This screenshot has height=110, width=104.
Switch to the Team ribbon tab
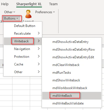tap(53, 4)
